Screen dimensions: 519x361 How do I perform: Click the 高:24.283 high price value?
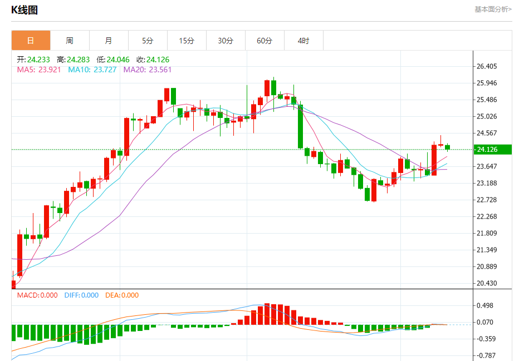tap(73, 60)
